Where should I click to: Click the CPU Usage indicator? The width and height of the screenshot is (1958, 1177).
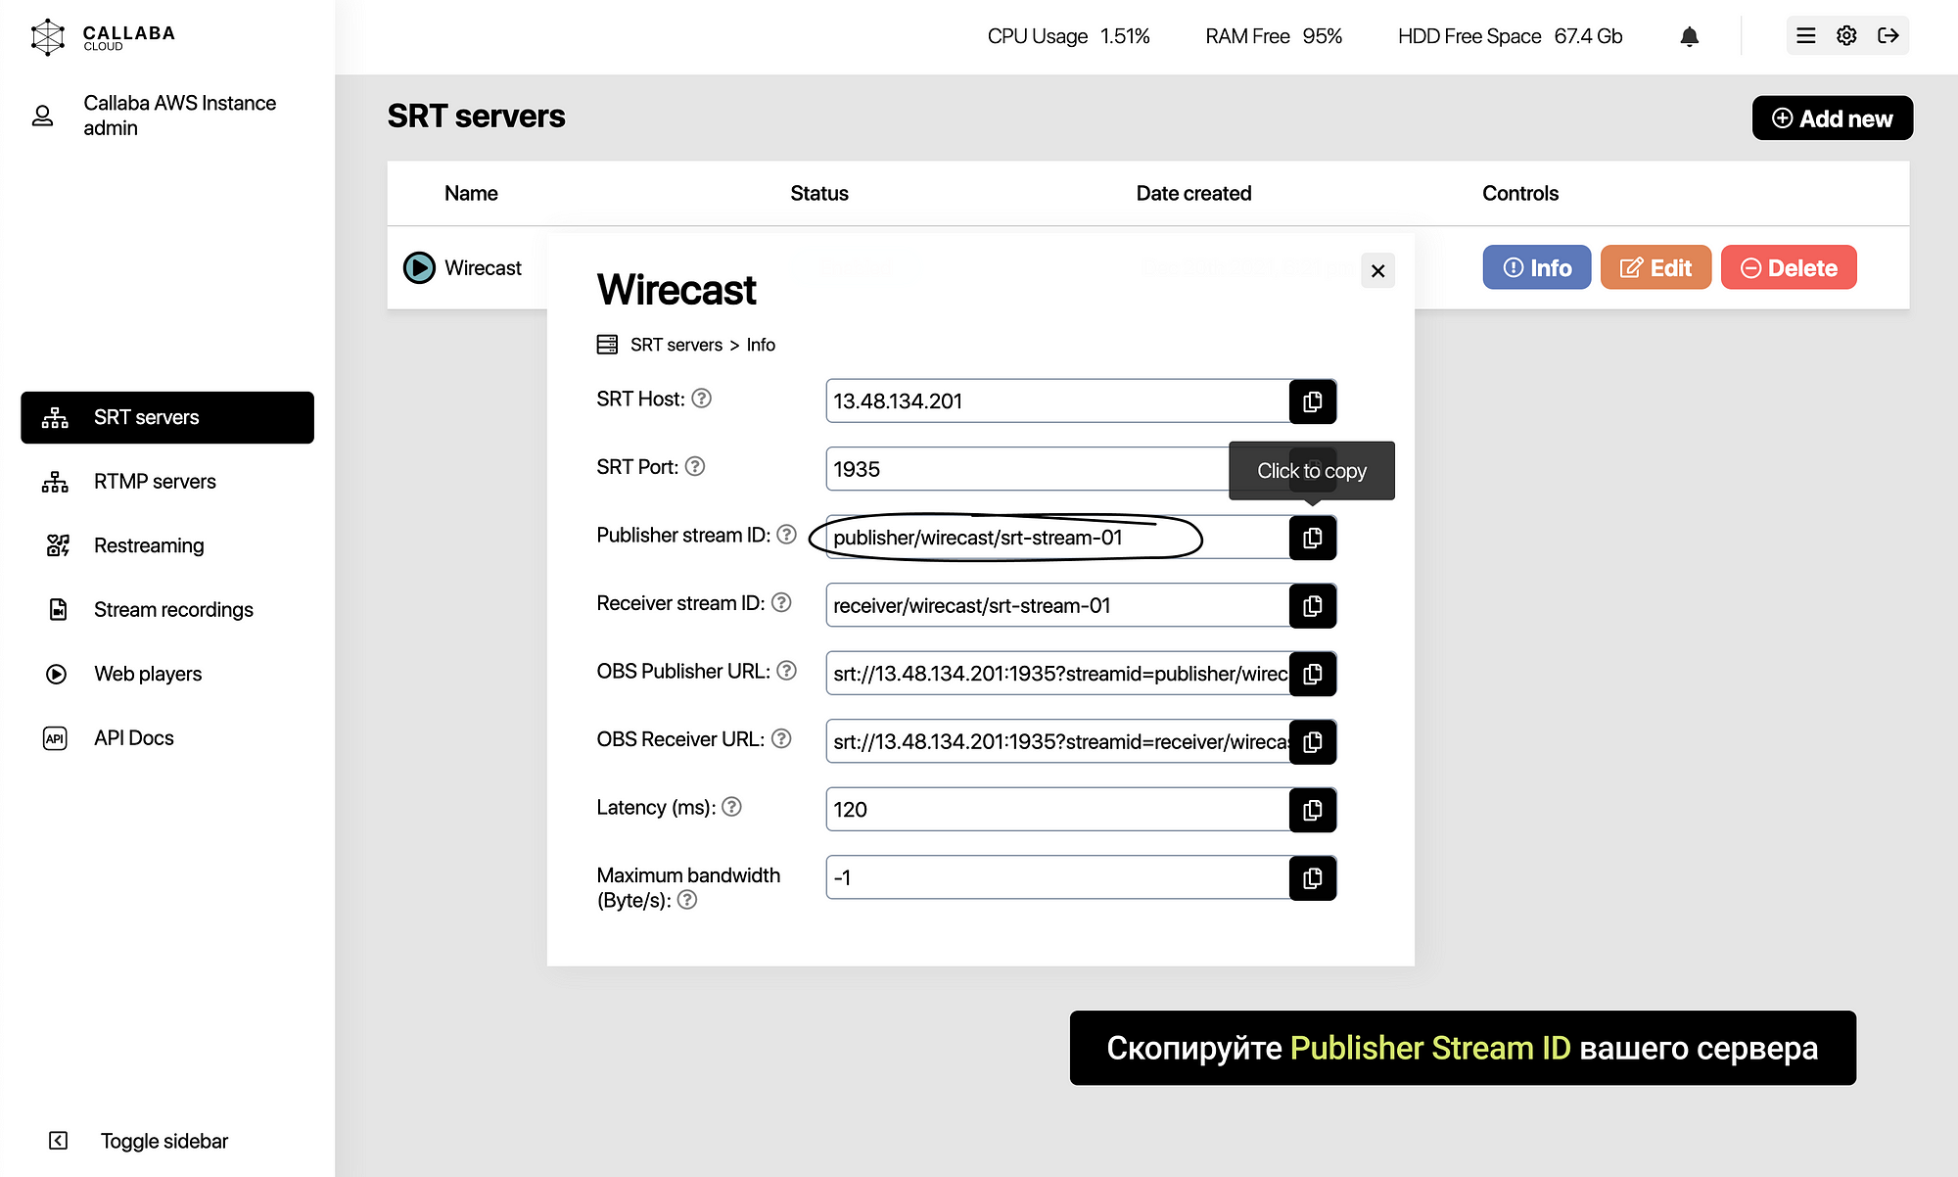pyautogui.click(x=1068, y=36)
